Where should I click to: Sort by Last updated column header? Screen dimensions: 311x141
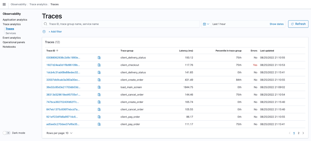pos(267,51)
